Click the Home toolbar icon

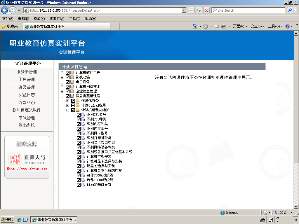[x=195, y=26]
